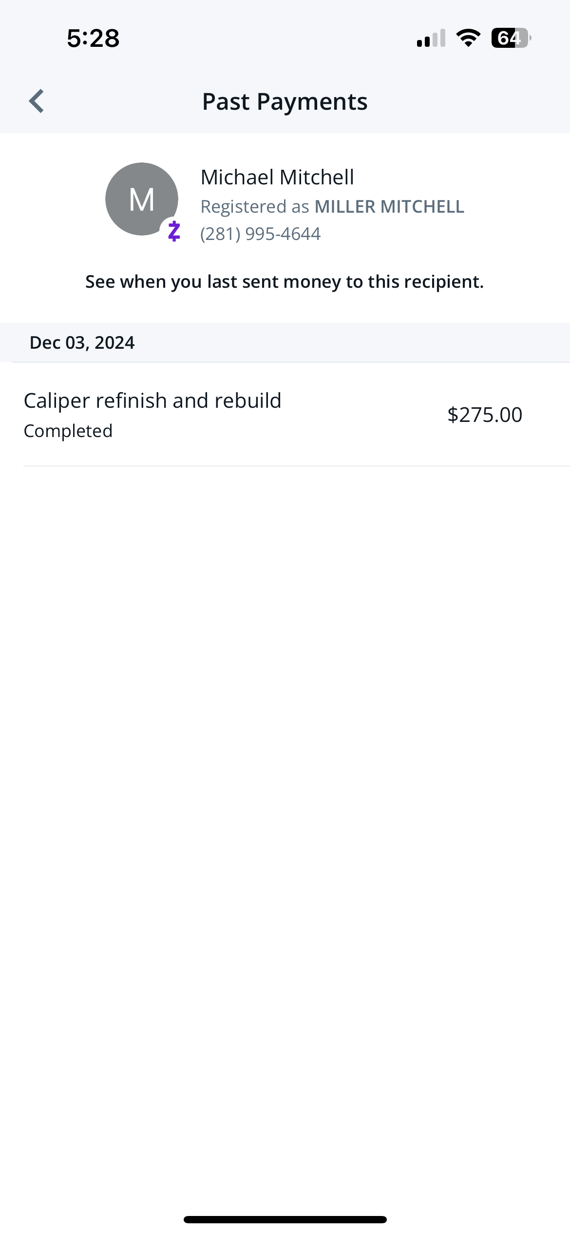Tap the purple Zelle badge icon

point(174,231)
